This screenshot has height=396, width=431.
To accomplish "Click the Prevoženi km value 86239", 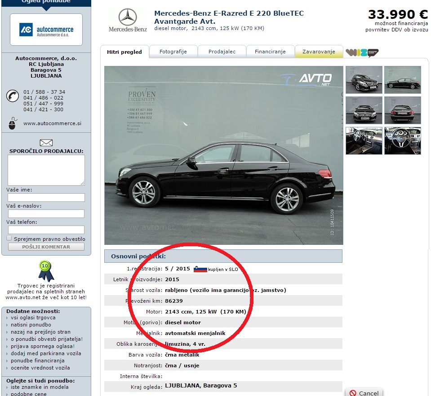I will [174, 301].
